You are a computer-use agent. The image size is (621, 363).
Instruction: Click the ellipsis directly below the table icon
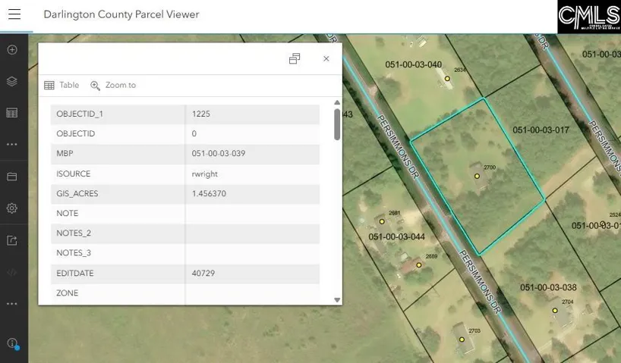pyautogui.click(x=12, y=144)
